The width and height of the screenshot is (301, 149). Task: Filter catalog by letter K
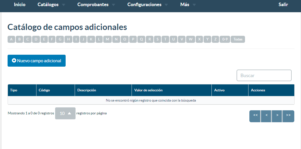click(x=91, y=39)
